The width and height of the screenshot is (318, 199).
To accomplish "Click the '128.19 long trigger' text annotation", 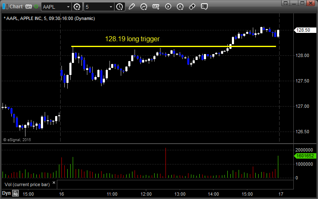I will click(132, 39).
